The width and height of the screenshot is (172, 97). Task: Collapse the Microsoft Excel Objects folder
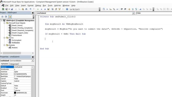coord(4,23)
